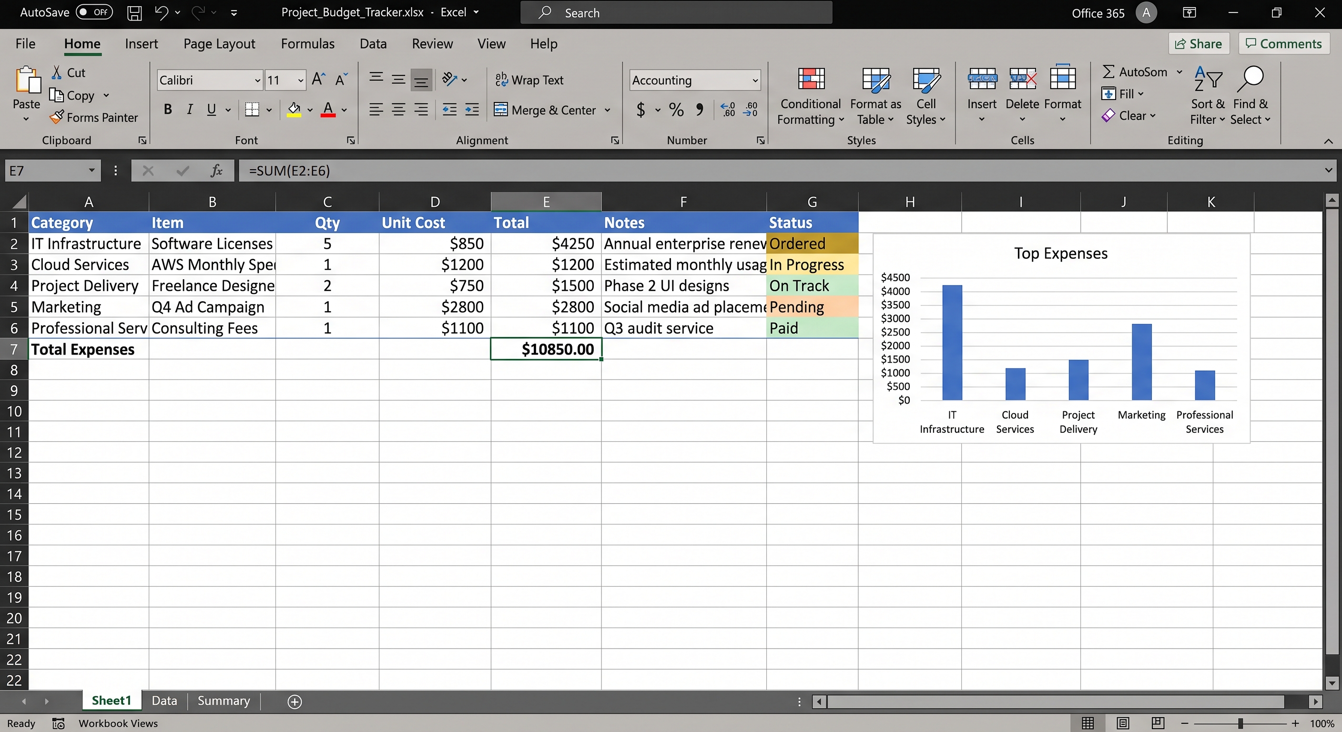The image size is (1342, 732).
Task: Click the Cut scissors icon
Action: [x=56, y=72]
